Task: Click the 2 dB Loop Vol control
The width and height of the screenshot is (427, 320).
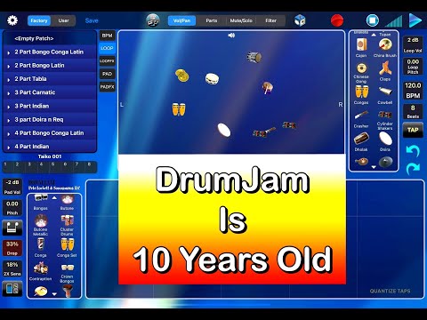Action: click(x=413, y=44)
